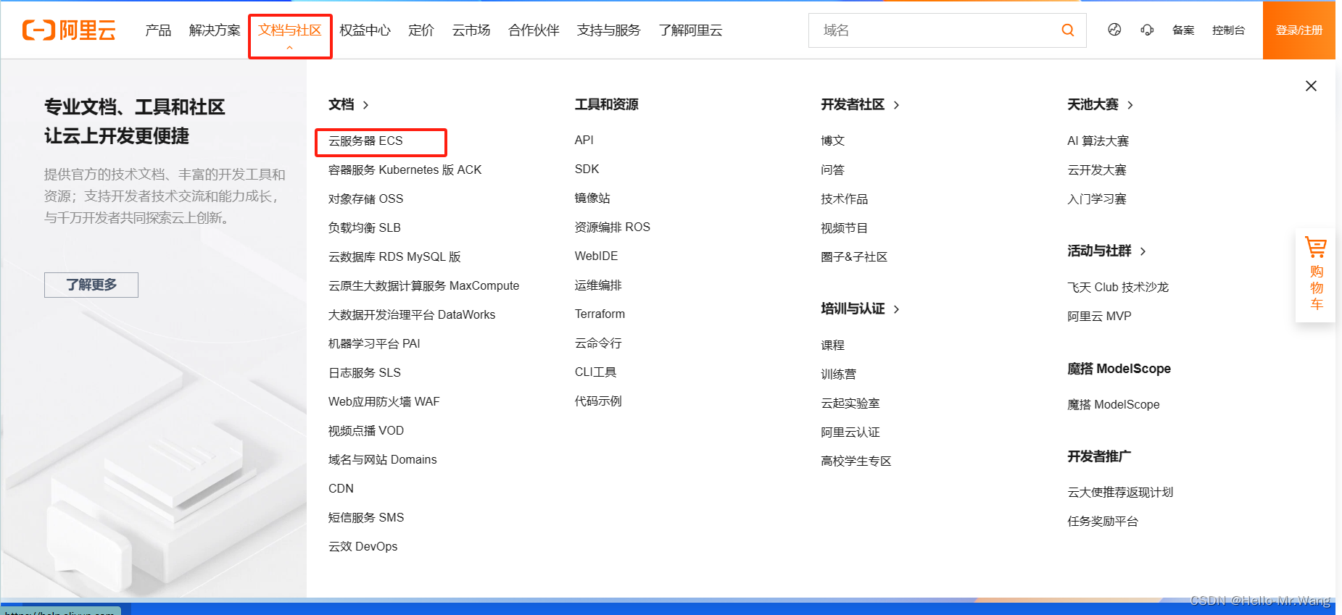The height and width of the screenshot is (615, 1342).
Task: Click the headset customer service icon
Action: 1147,30
